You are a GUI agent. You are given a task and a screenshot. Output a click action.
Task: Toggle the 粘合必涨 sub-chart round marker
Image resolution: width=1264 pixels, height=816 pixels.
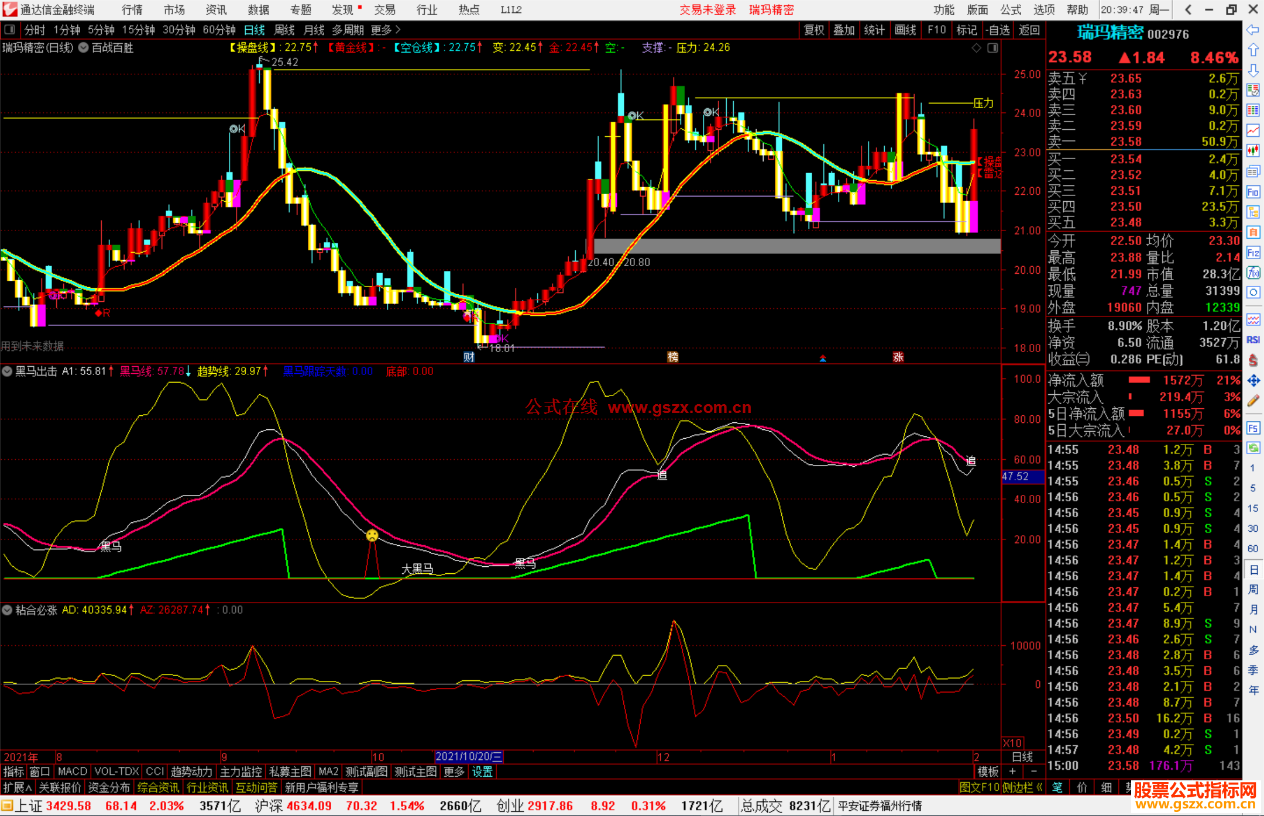click(x=7, y=610)
